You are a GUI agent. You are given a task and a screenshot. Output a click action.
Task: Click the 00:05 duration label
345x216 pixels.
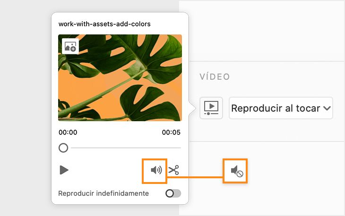[171, 133]
